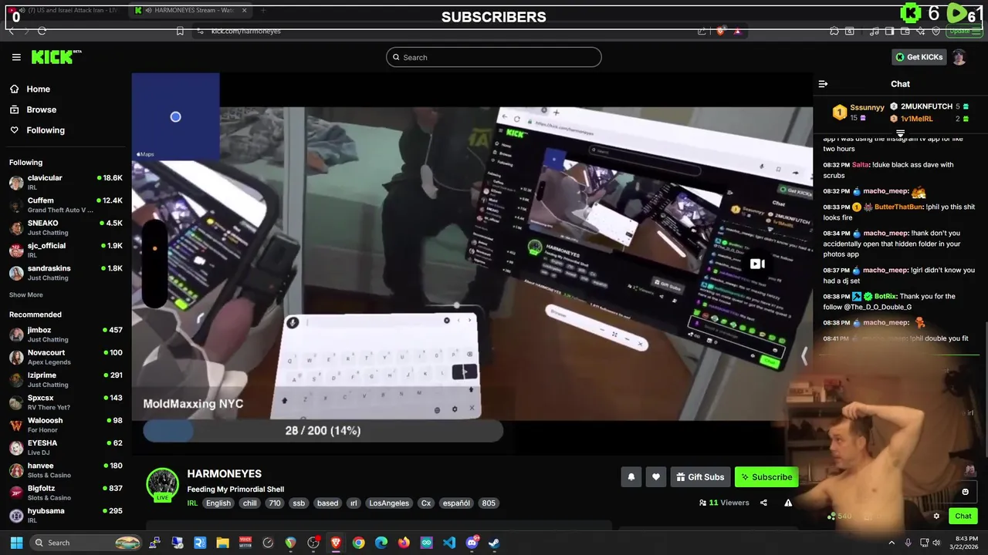View the 11 Viewers count
Image resolution: width=988 pixels, height=555 pixels.
(x=724, y=503)
